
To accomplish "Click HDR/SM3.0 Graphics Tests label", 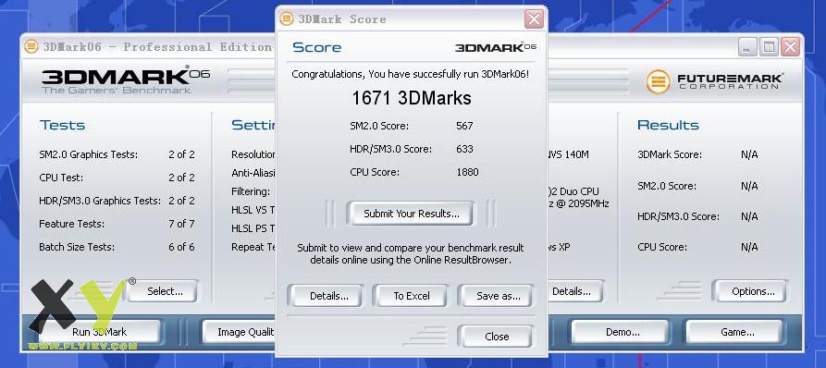I will pyautogui.click(x=100, y=202).
